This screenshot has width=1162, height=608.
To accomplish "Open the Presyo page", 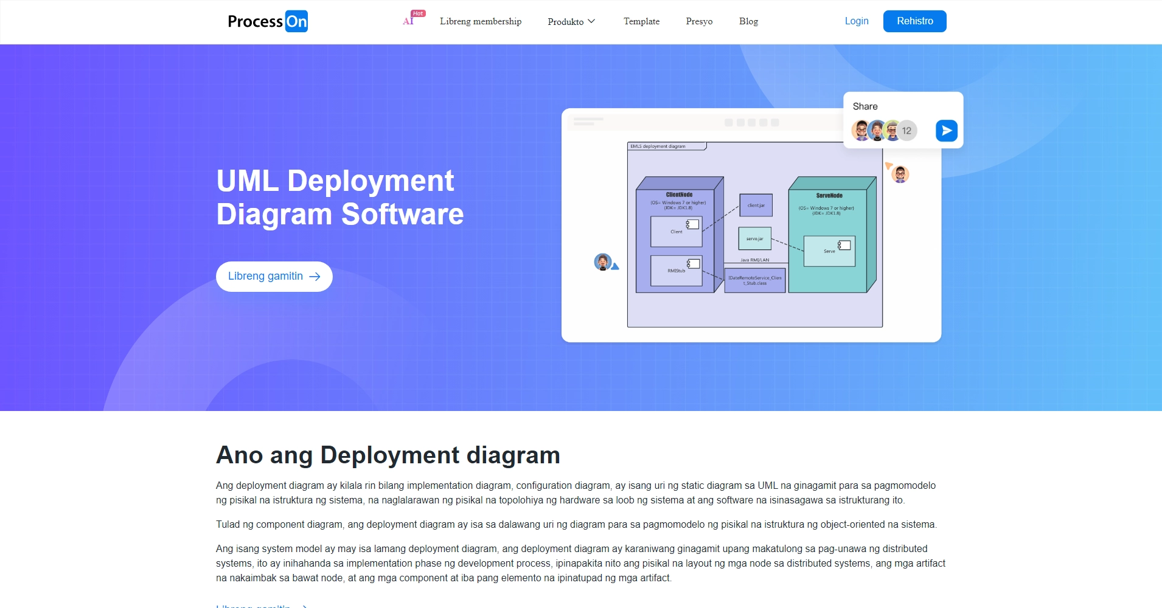I will pos(699,21).
